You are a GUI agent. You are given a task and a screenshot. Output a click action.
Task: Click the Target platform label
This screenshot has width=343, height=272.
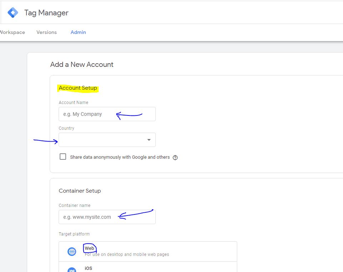[x=74, y=234]
